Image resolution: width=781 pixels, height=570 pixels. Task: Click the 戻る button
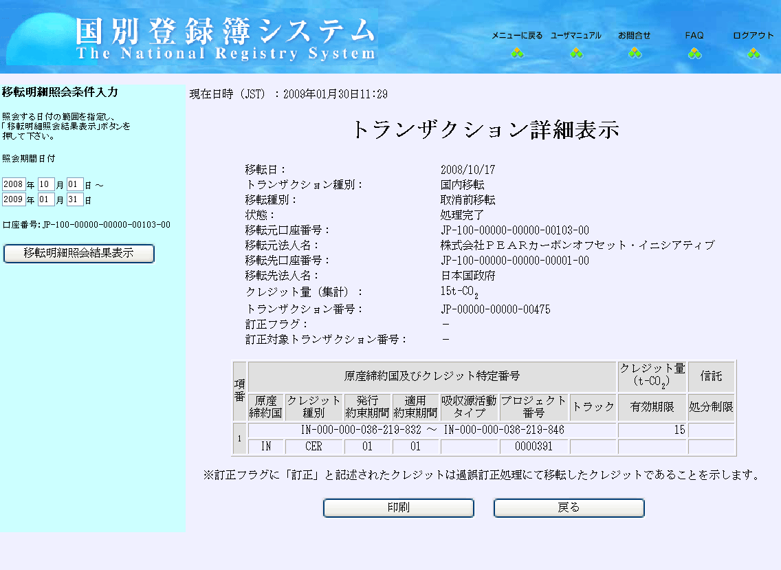coord(569,507)
